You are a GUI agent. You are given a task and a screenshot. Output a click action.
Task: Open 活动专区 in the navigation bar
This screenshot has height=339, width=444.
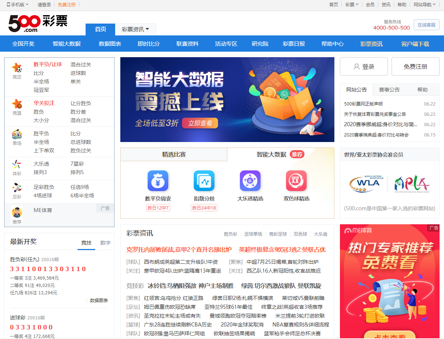(x=226, y=44)
